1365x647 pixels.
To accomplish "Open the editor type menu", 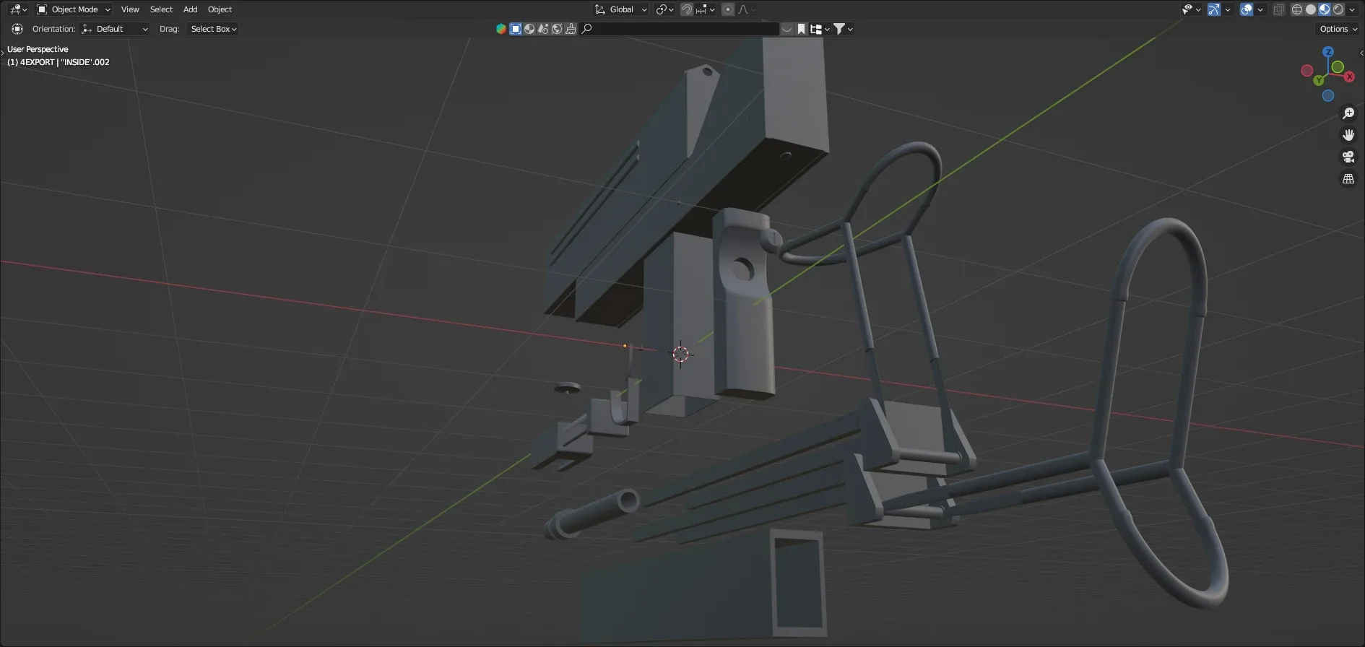I will click(18, 9).
